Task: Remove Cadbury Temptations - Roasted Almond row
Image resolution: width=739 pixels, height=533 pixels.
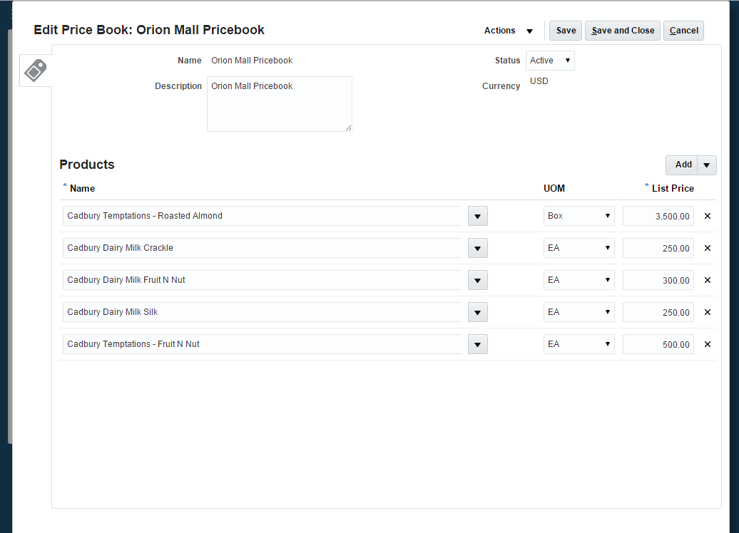Action: click(708, 216)
